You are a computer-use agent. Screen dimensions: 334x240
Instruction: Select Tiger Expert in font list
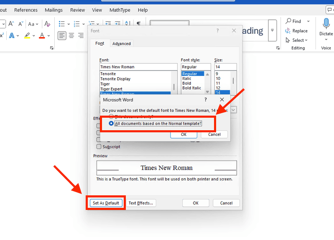pyautogui.click(x=135, y=89)
